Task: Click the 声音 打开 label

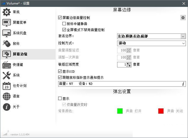Action: coord(133,111)
